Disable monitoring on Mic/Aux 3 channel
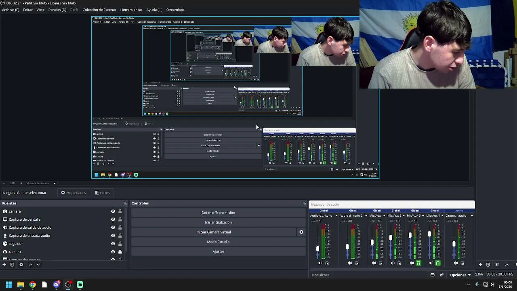 tap(418, 263)
